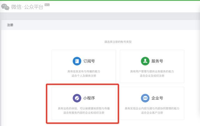The image size is (200, 126).
Task: Click the green 服务号 person icon
Action: pos(145,61)
